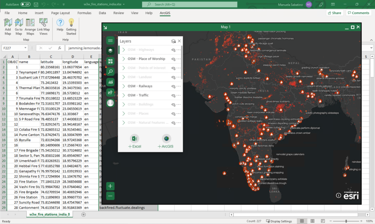
Task: Open more options for OSM - Railways
Action: click(179, 86)
